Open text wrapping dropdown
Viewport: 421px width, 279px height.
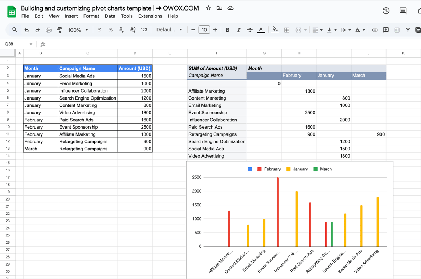346,30
